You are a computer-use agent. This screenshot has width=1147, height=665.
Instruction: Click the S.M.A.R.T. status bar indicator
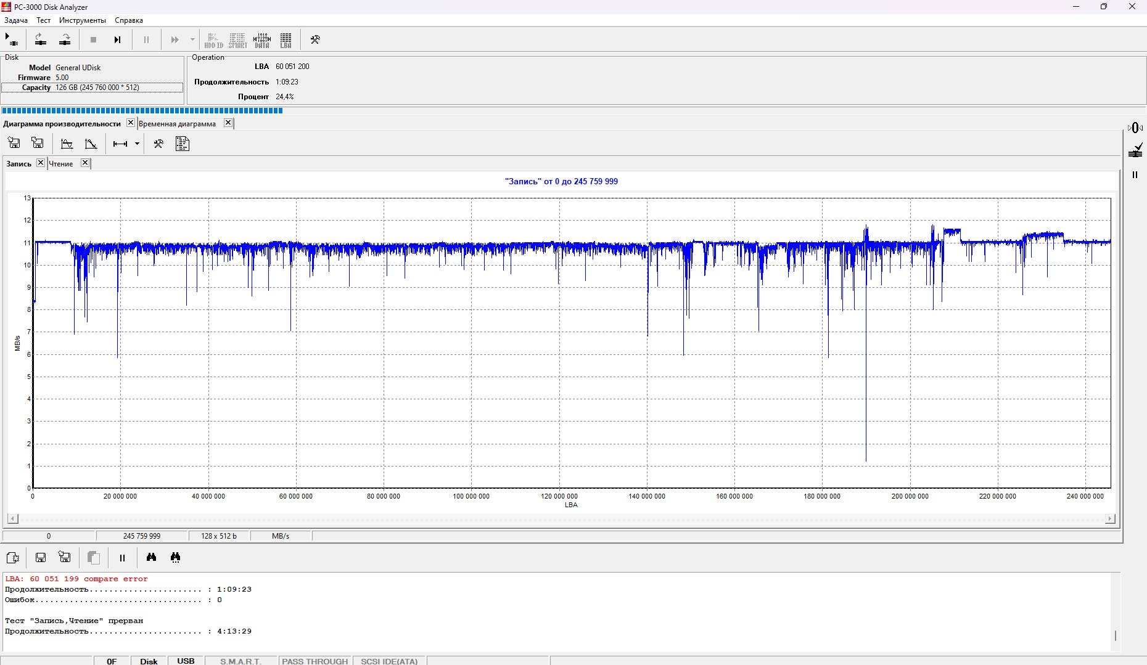[x=240, y=661]
